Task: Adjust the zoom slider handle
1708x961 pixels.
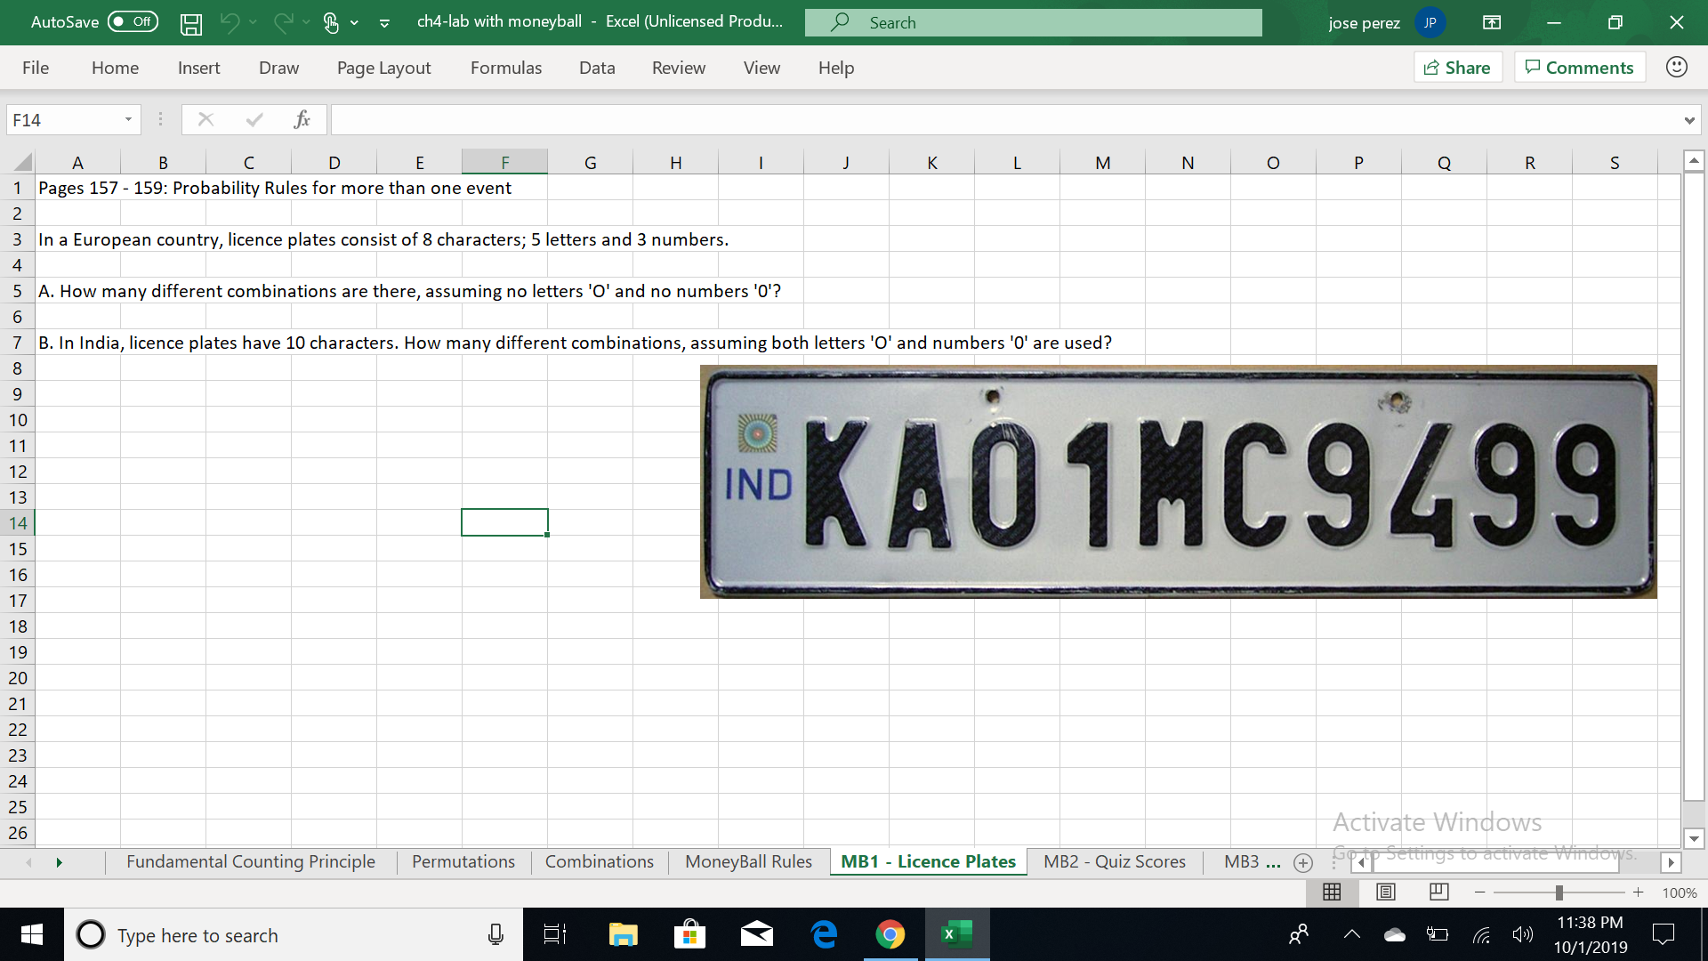Action: click(x=1559, y=892)
